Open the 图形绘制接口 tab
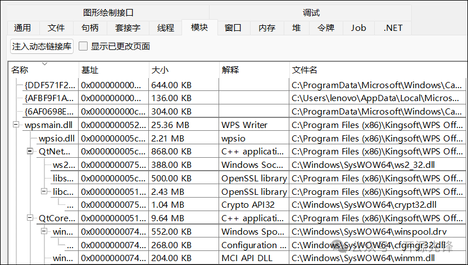Image resolution: width=468 pixels, height=265 pixels. tap(108, 12)
